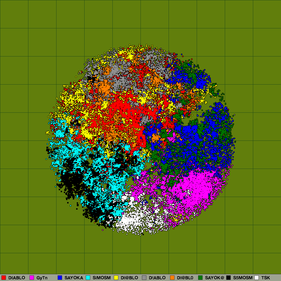
Task: Select the SAYOK@ player label
Action: pyautogui.click(x=214, y=278)
